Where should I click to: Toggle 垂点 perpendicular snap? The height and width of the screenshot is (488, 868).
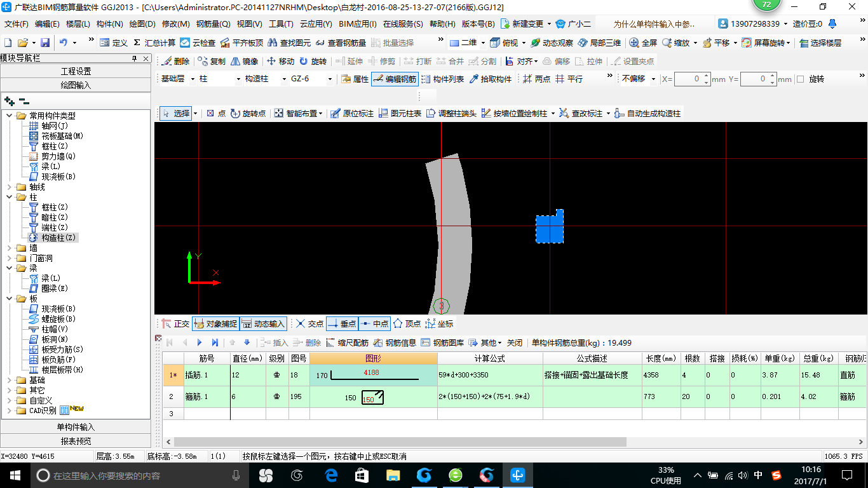342,324
